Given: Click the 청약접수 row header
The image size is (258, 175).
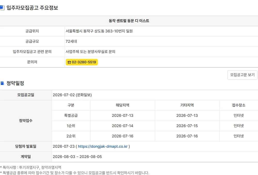Looking at the screenshot, I should (26, 121).
